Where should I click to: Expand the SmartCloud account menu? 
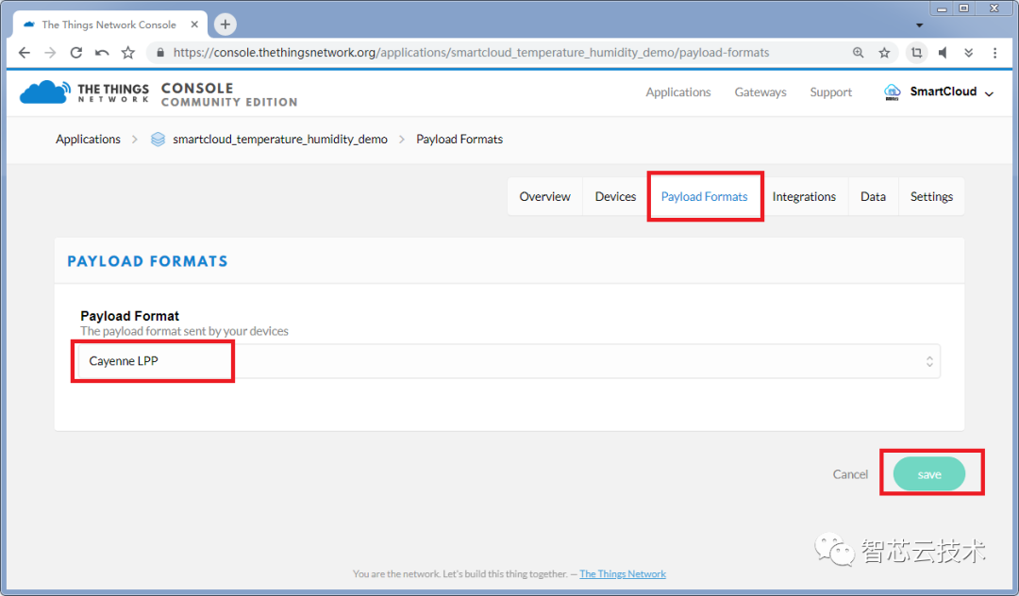pos(989,93)
